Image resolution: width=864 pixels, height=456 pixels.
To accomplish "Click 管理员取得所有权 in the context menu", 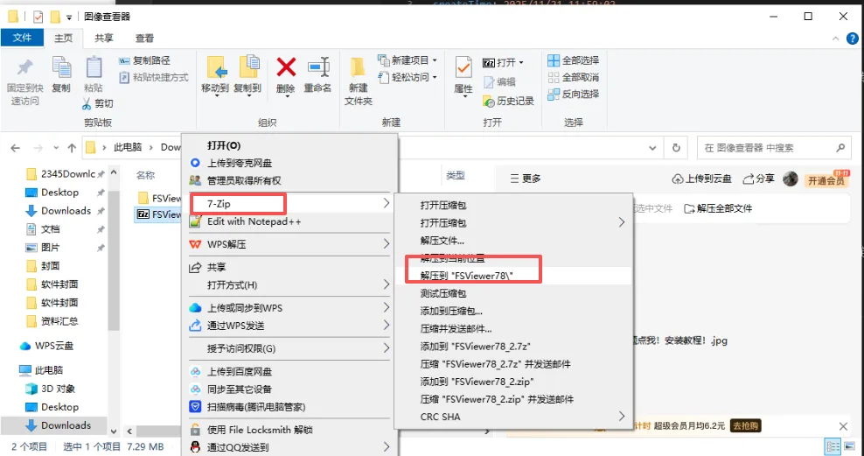I will [289, 180].
